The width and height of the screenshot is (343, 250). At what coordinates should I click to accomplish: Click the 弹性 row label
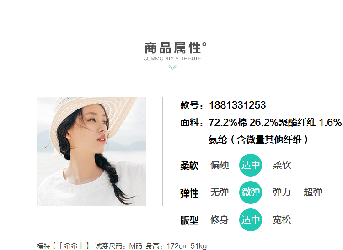[189, 193]
